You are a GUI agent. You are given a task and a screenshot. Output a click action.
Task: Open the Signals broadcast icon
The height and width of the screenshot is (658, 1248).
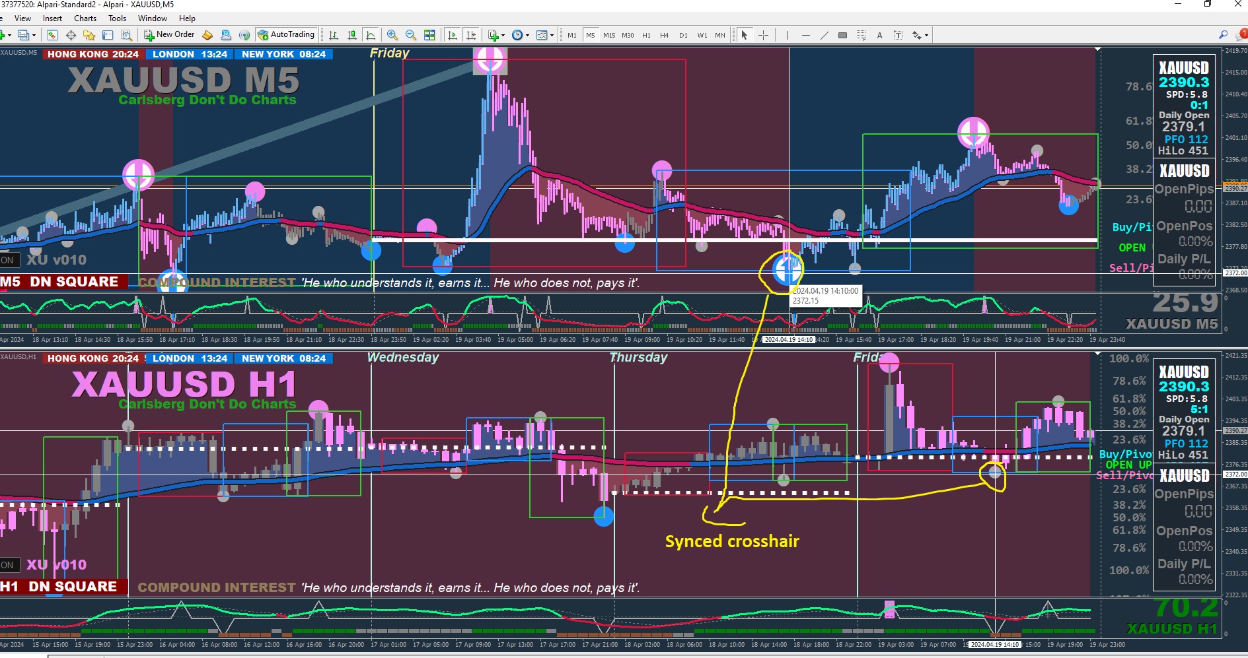244,35
